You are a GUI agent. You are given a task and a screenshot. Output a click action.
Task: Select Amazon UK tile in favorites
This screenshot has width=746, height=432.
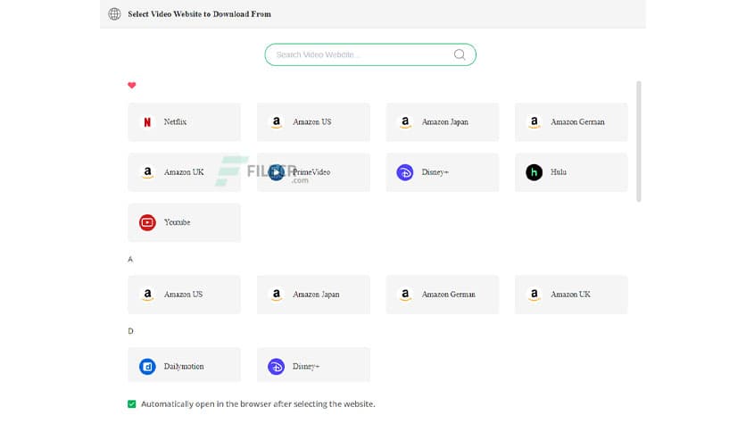pyautogui.click(x=185, y=172)
